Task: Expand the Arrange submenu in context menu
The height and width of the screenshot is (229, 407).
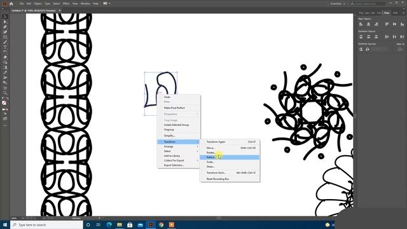Action: tap(179, 146)
